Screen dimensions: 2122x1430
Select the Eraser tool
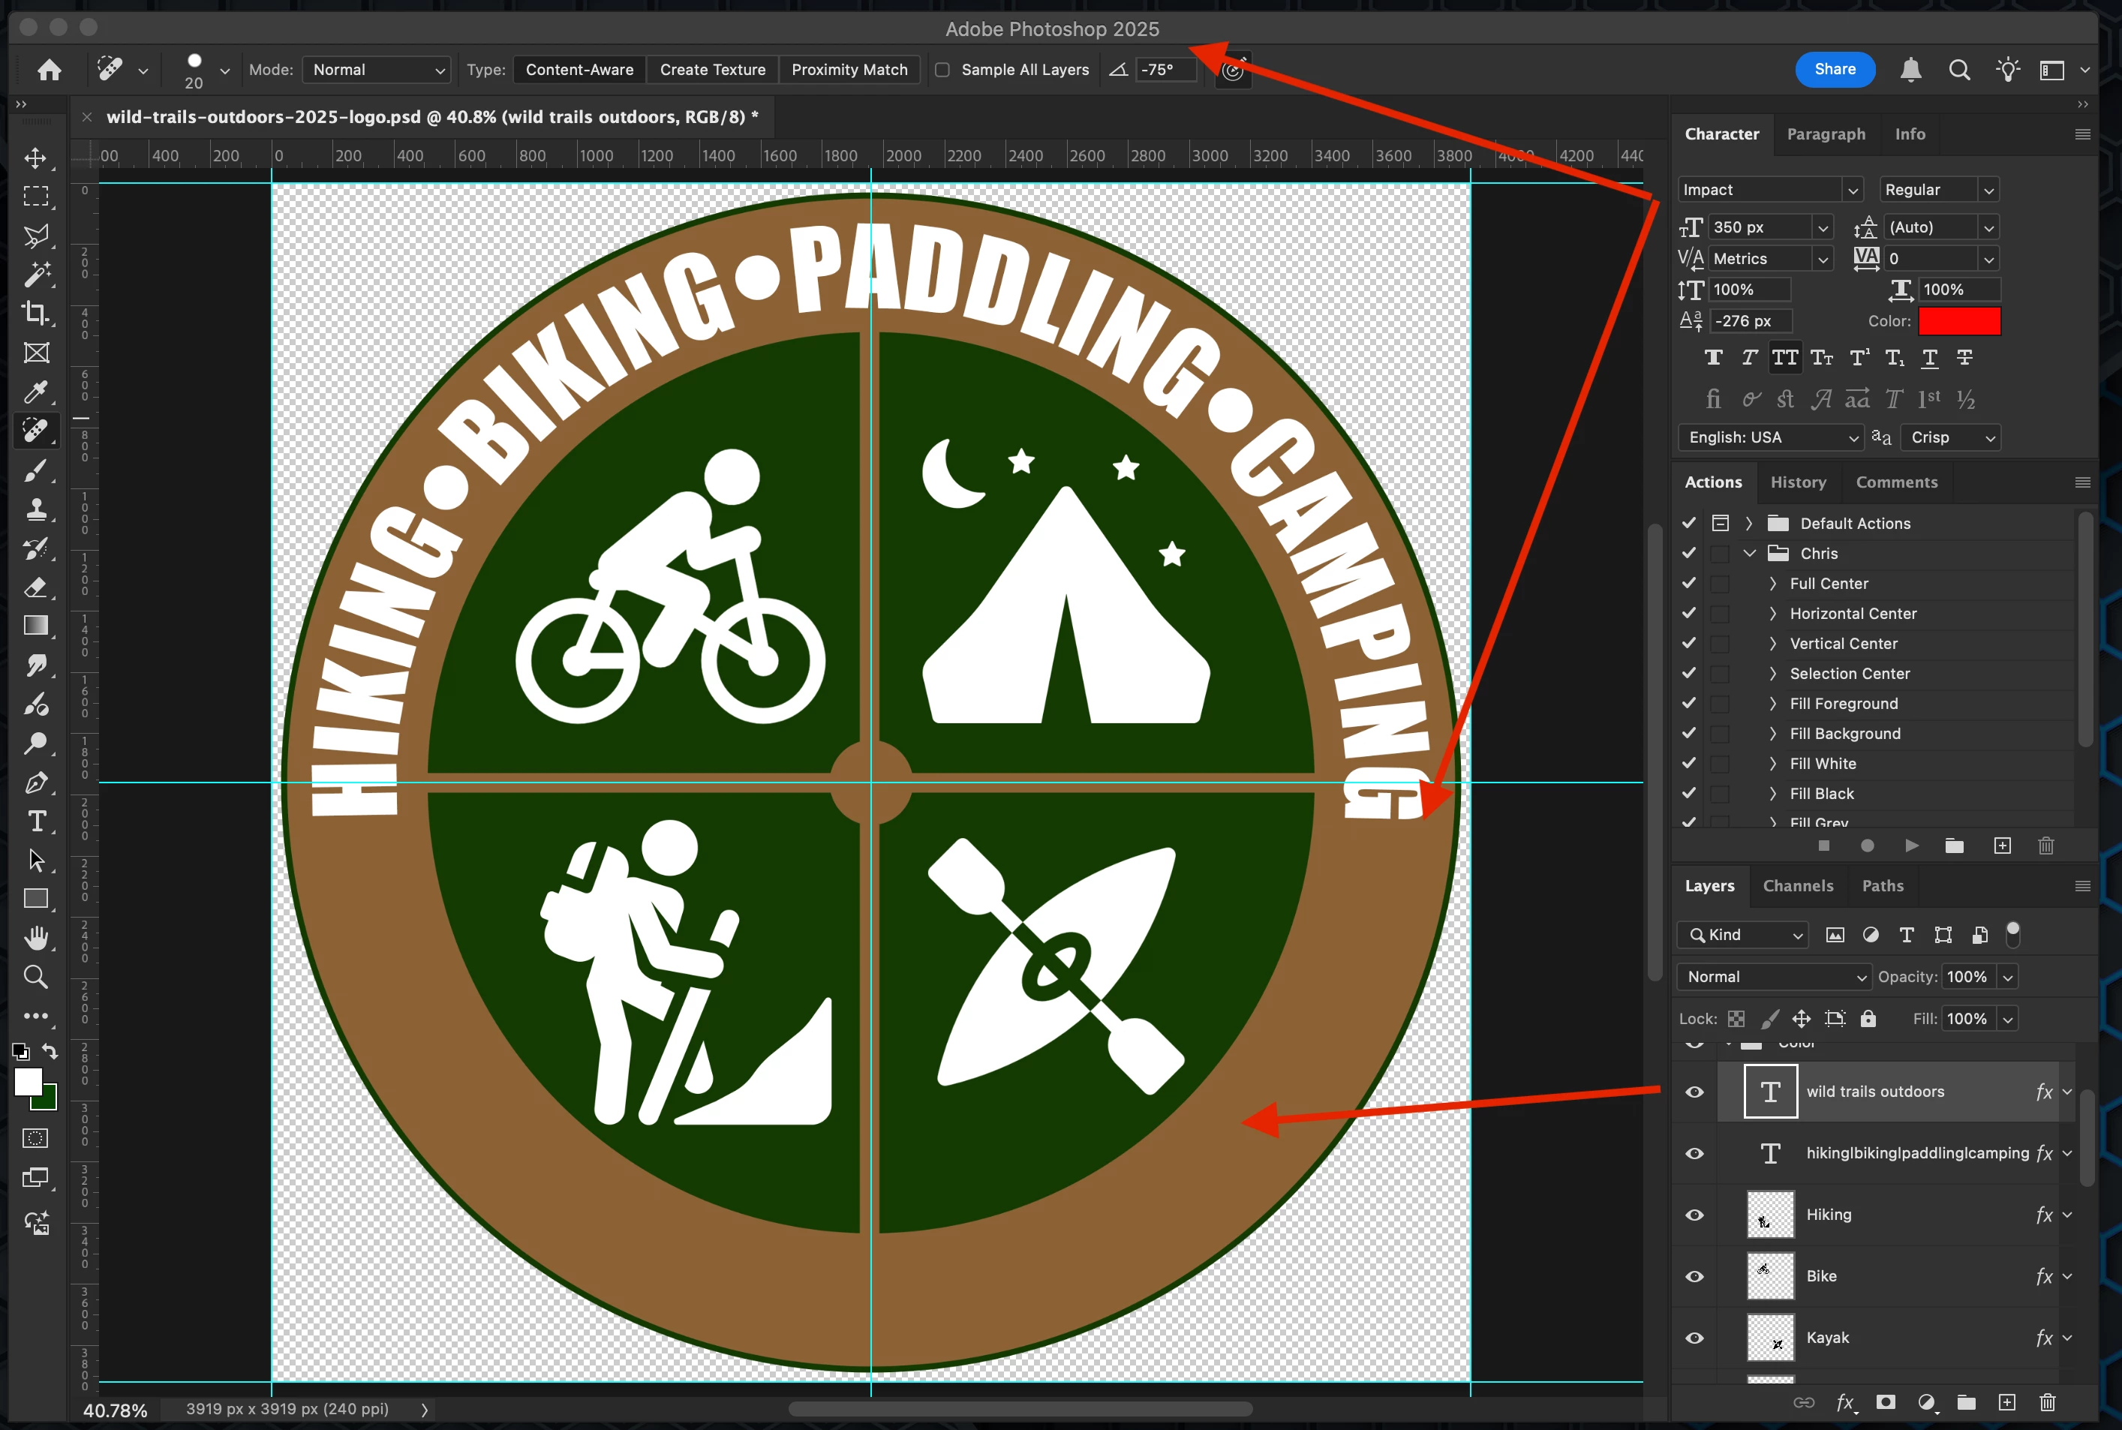35,587
